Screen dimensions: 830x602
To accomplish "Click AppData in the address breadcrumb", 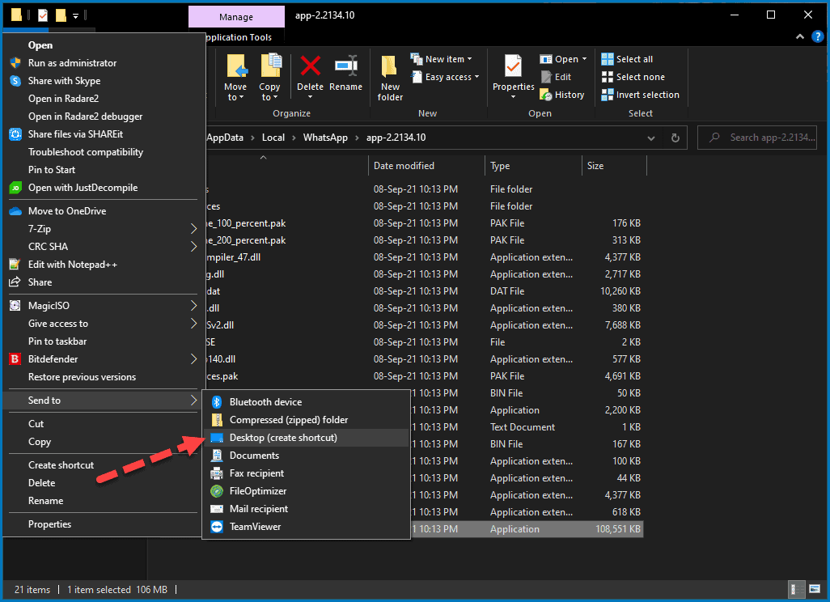I will click(224, 138).
